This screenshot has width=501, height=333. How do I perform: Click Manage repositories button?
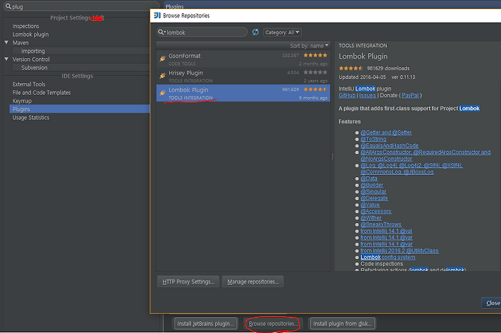point(253,281)
